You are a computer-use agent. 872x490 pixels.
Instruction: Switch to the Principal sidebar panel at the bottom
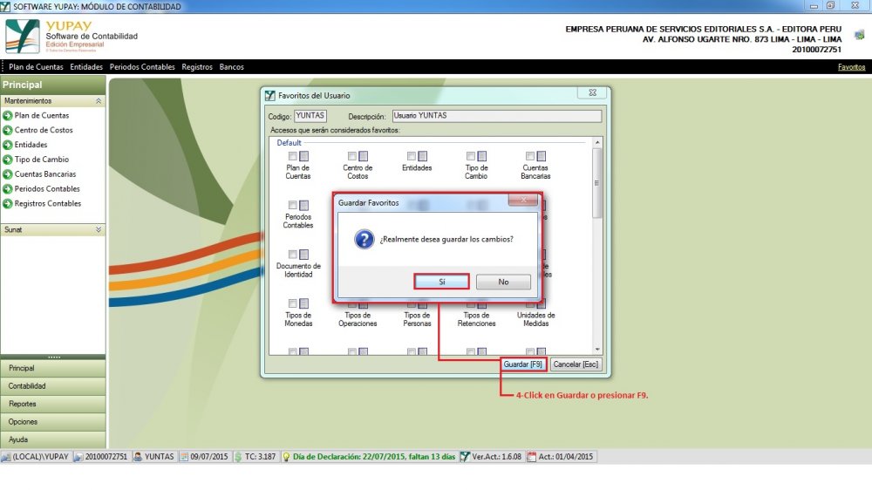(53, 368)
